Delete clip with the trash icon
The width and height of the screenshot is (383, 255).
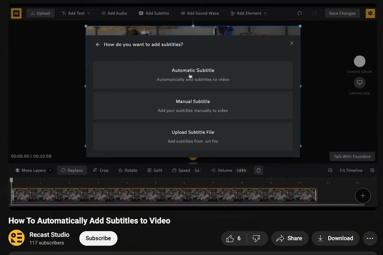tap(258, 170)
